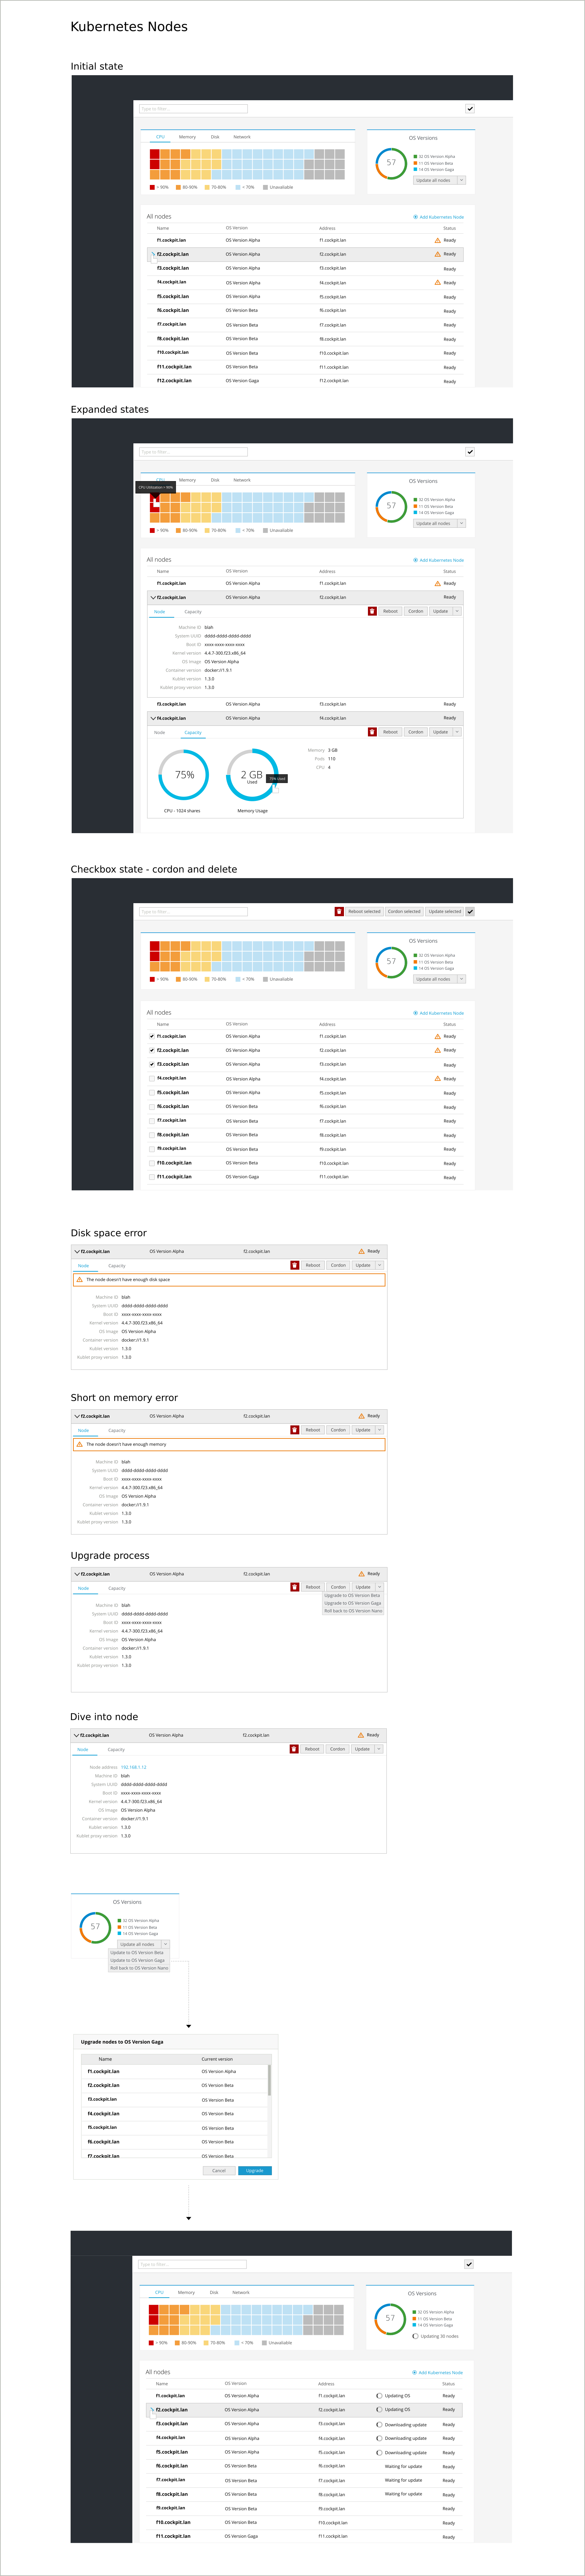This screenshot has height=2576, width=585.
Task: Click 'Updating 30 nodes' progress spinner icon
Action: [415, 2336]
